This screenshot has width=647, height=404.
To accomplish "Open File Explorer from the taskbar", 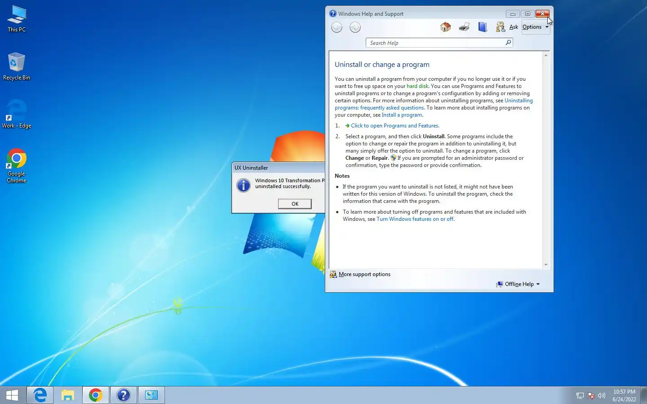I will (68, 395).
